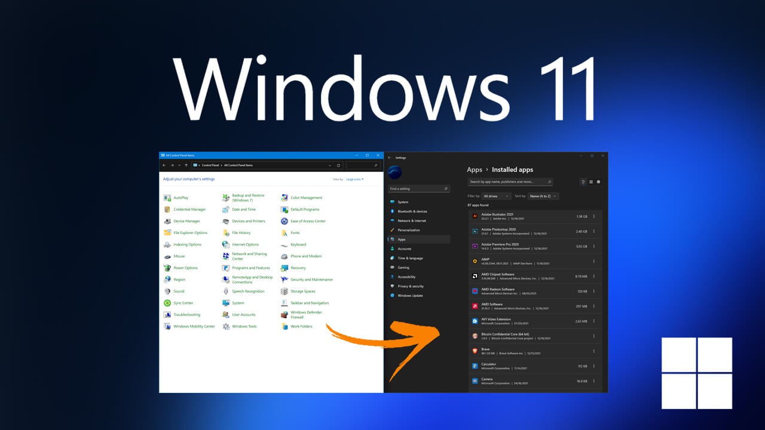Select Accounts in Settings sidebar
The height and width of the screenshot is (430, 765).
(419, 248)
